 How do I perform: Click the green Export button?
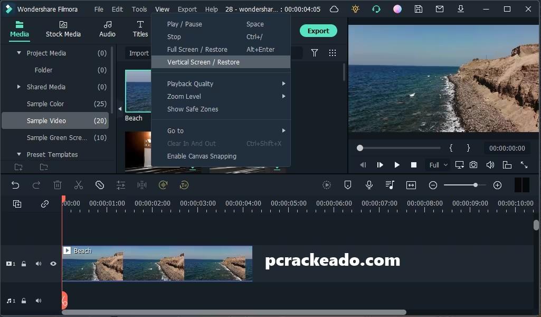318,31
